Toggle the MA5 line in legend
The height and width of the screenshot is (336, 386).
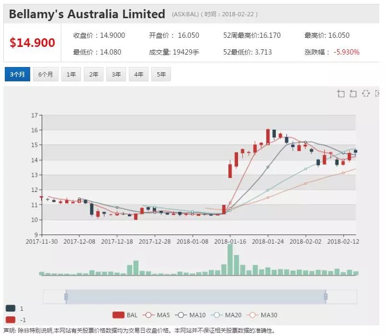point(156,315)
